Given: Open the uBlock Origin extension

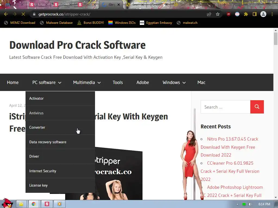Looking at the screenshot, I should click(229, 14).
